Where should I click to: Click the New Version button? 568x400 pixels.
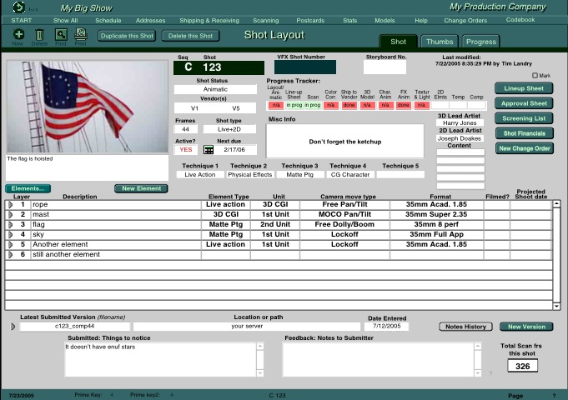pyautogui.click(x=526, y=327)
